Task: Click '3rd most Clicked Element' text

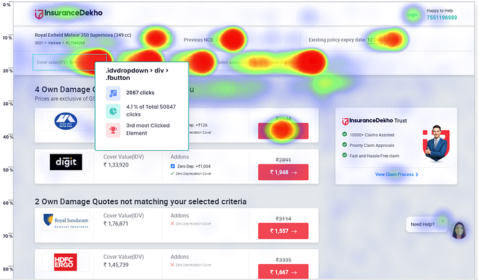Action: pyautogui.click(x=148, y=129)
